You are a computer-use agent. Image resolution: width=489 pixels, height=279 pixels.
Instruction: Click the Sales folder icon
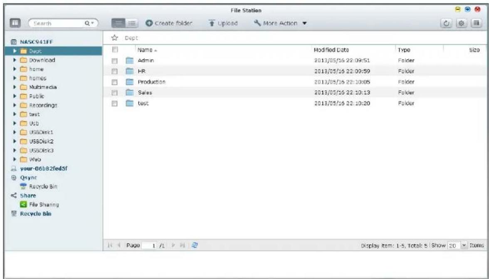point(129,92)
